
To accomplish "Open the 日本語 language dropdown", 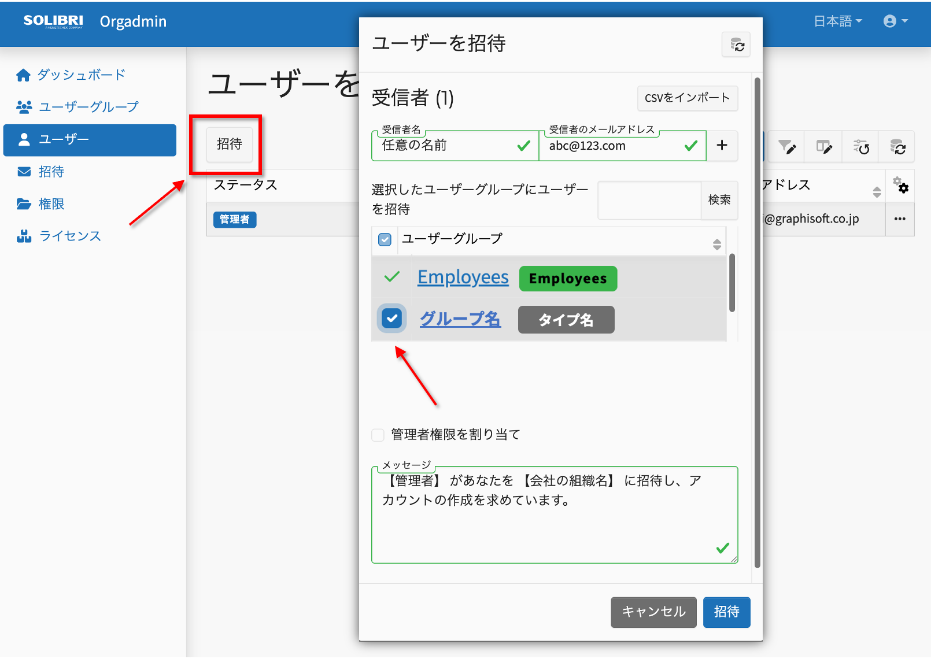I will pos(837,21).
